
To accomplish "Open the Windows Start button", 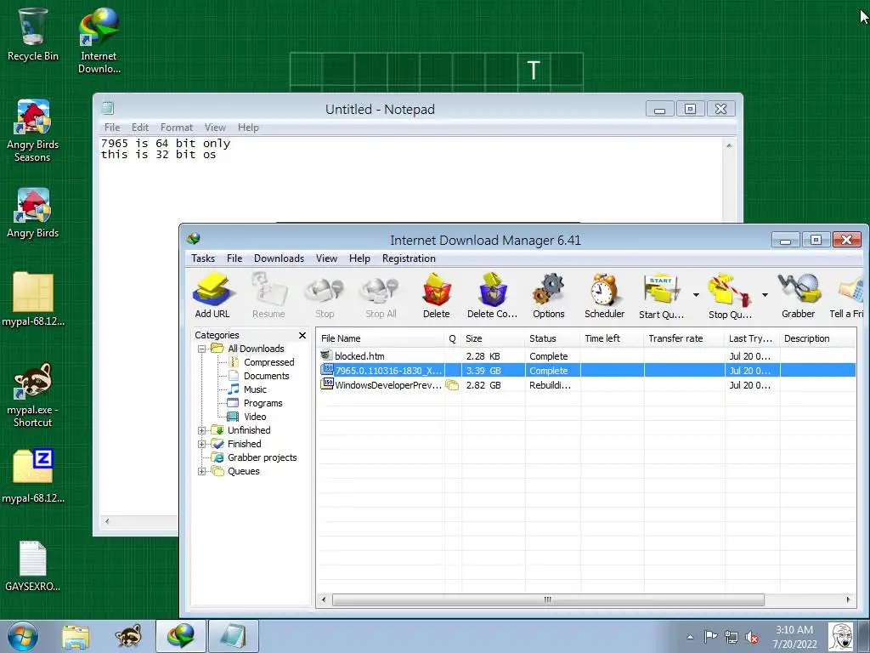I will pos(23,636).
